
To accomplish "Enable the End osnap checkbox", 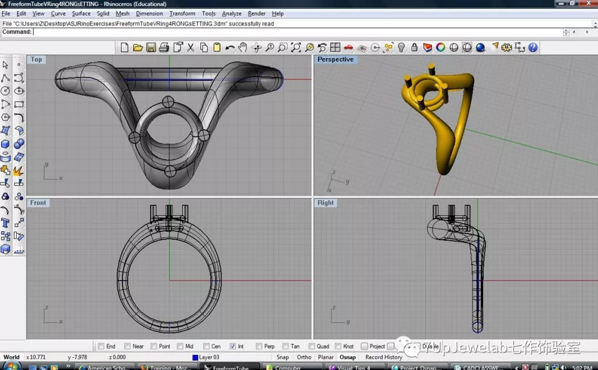I will (x=101, y=346).
